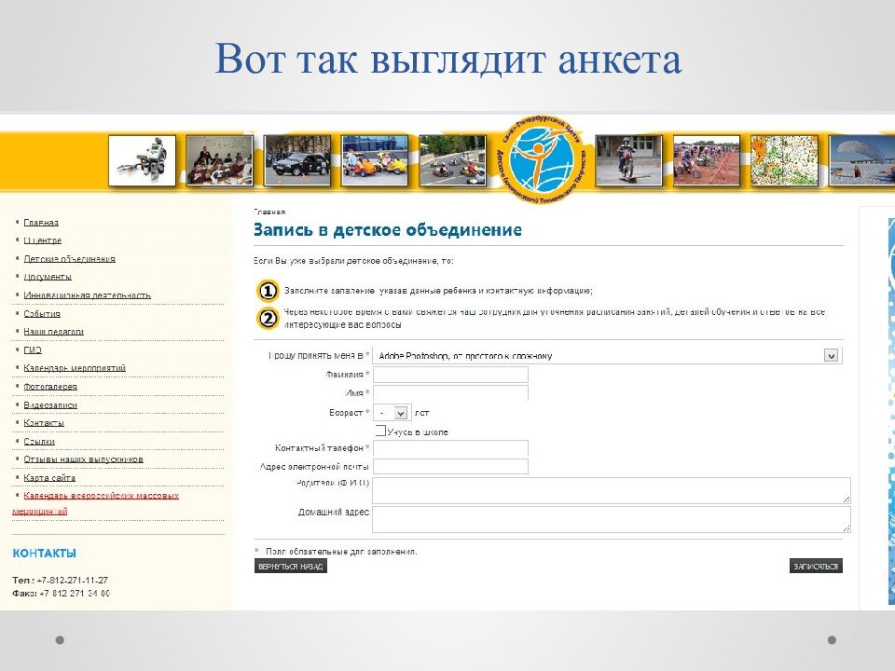This screenshot has height=671, width=895.
Task: Click into the 'Контактный телефон' field
Action: [x=450, y=448]
